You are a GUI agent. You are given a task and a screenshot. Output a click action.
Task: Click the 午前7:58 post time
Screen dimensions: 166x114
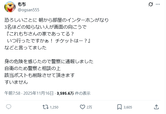[12, 93]
